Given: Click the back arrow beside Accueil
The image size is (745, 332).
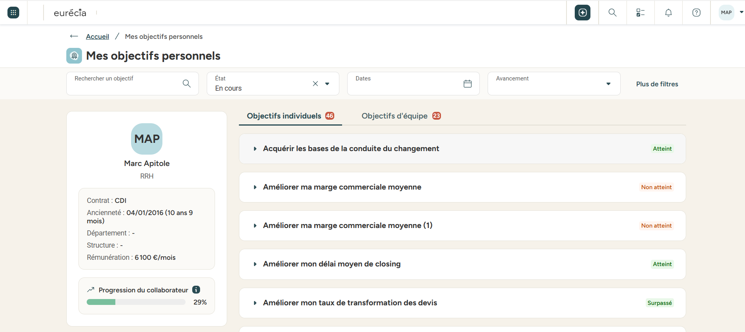Looking at the screenshot, I should (74, 36).
